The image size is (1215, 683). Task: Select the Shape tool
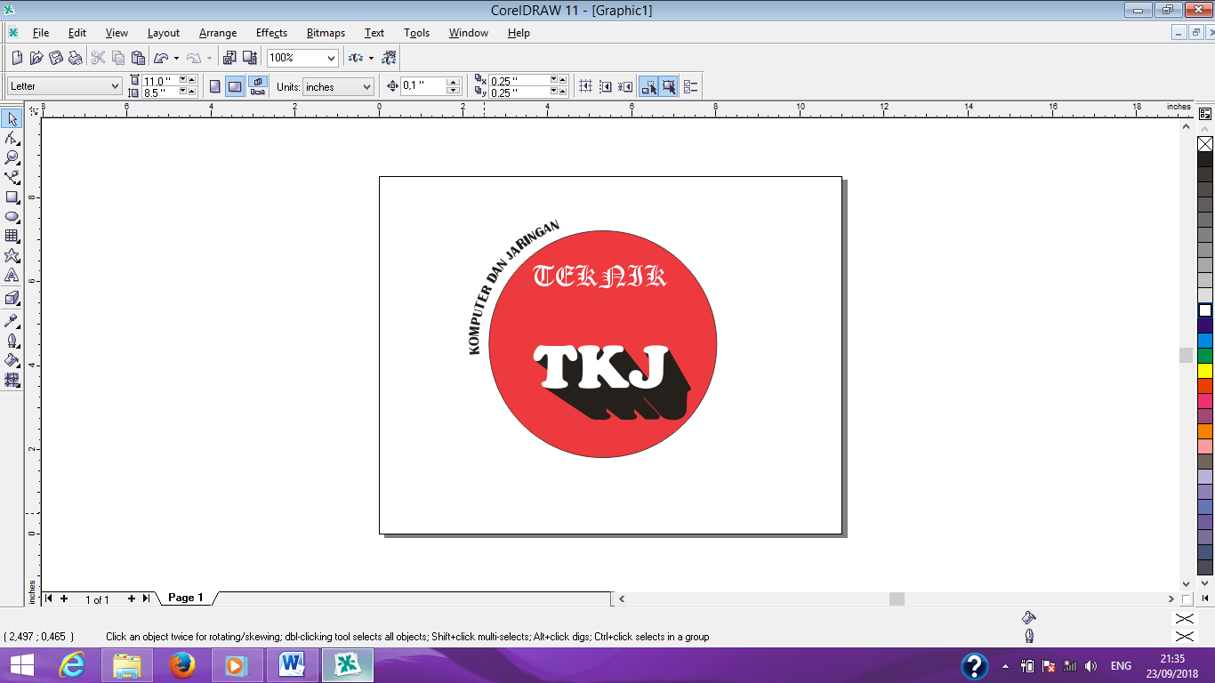click(x=12, y=138)
